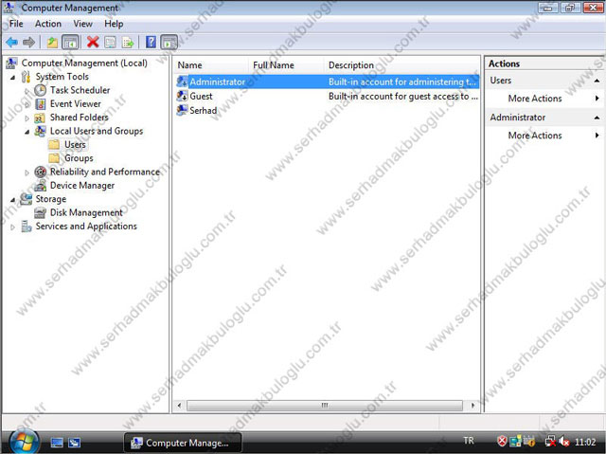Open Properties from the toolbar
The height and width of the screenshot is (454, 606).
pyautogui.click(x=110, y=42)
